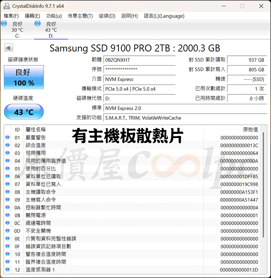Viewport: 271px width, 278px height.
Task: Click the transfer mode field PCIe 5.0 x4
Action: pyautogui.click(x=140, y=89)
